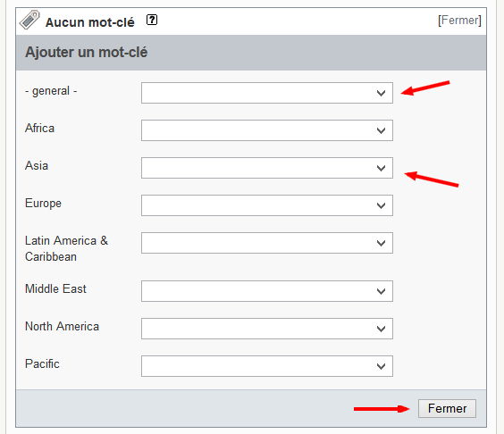Click the '- general -' label text

pos(51,91)
